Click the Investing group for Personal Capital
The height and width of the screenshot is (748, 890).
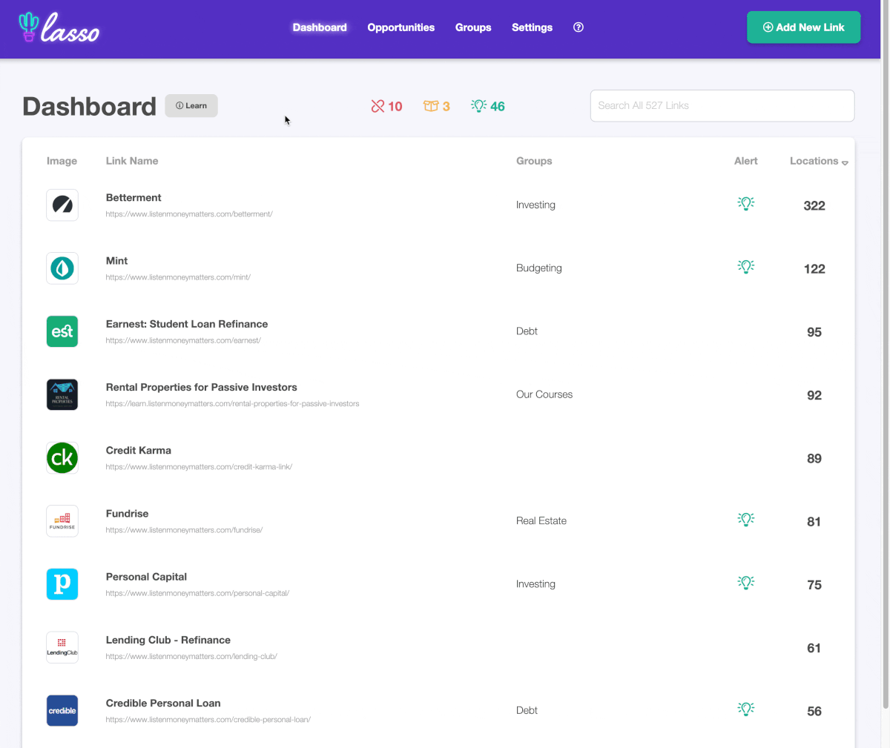535,584
